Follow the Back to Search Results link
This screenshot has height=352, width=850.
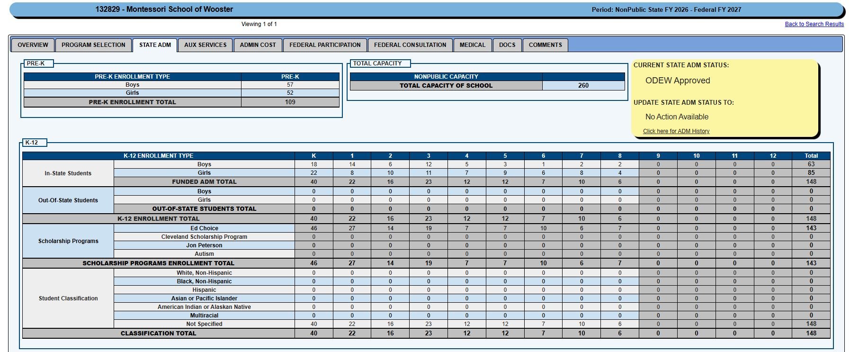[814, 24]
